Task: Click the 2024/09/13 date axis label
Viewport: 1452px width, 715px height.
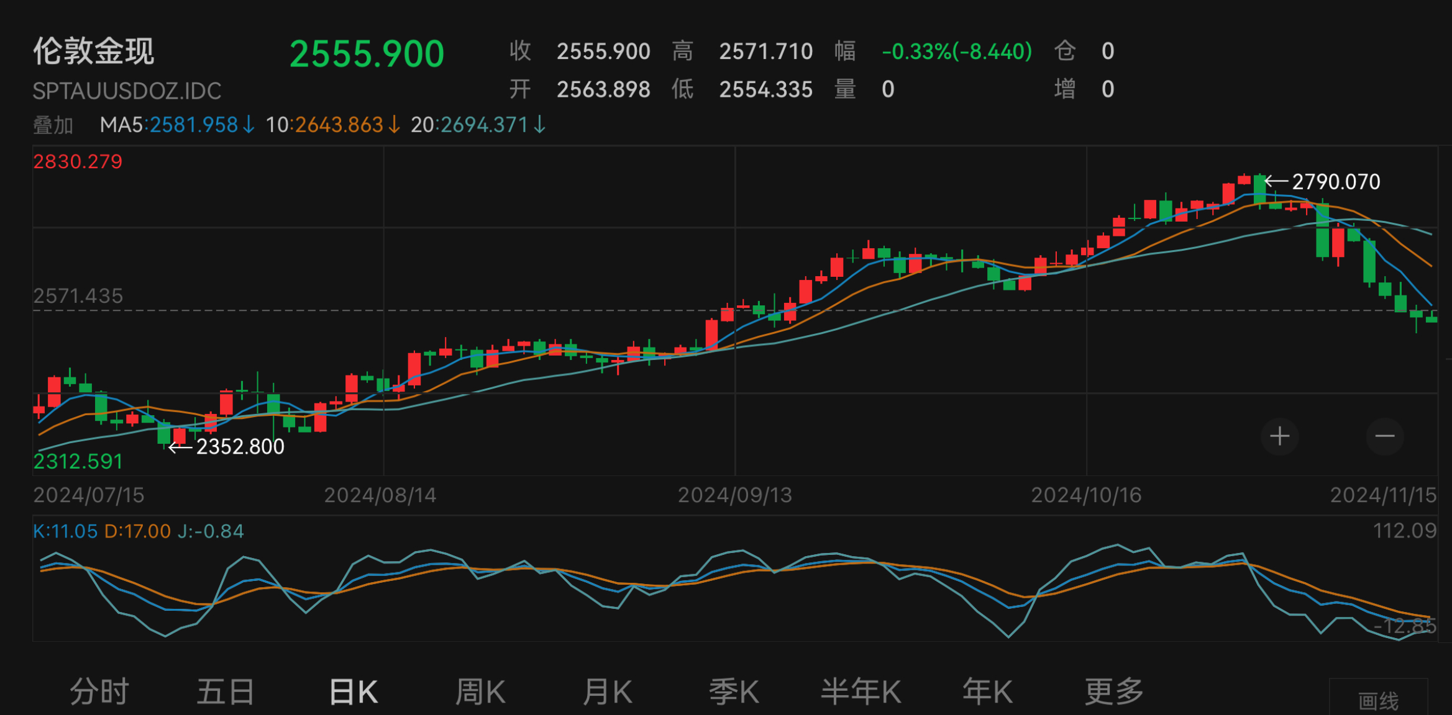Action: (735, 495)
